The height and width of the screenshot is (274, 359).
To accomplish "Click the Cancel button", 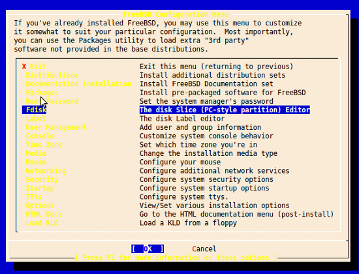I will [204, 249].
